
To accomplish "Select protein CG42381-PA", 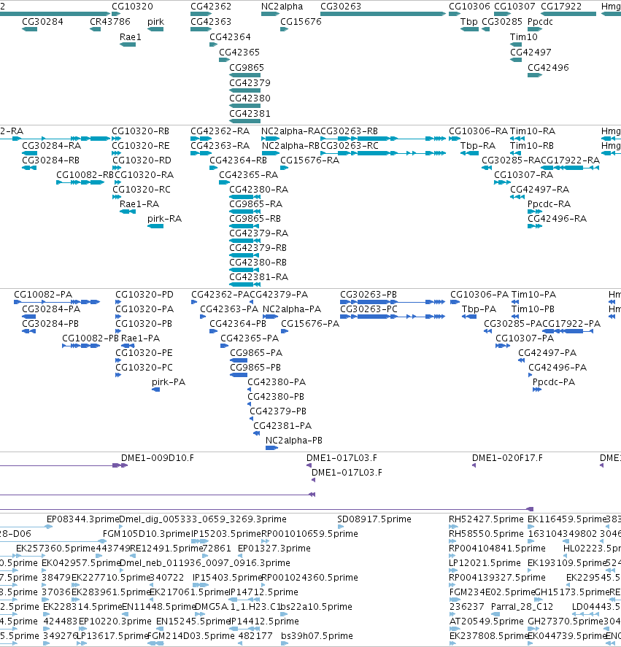I will [282, 426].
